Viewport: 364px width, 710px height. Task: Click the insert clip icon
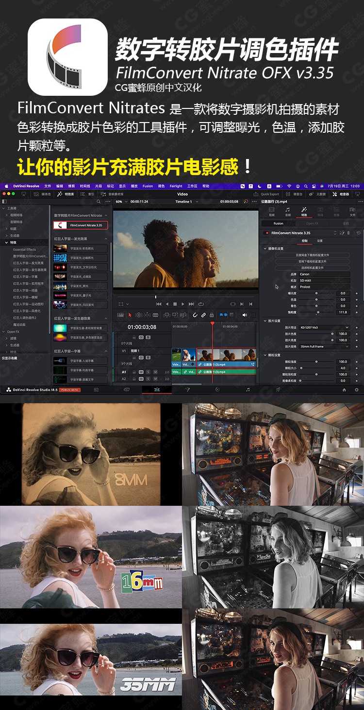pyautogui.click(x=166, y=315)
